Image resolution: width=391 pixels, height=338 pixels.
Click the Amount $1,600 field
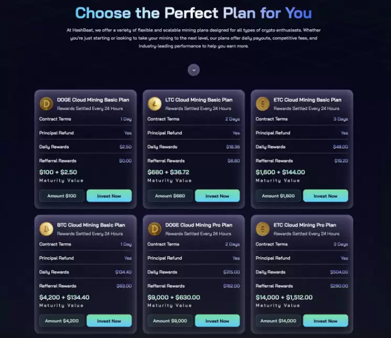point(278,196)
